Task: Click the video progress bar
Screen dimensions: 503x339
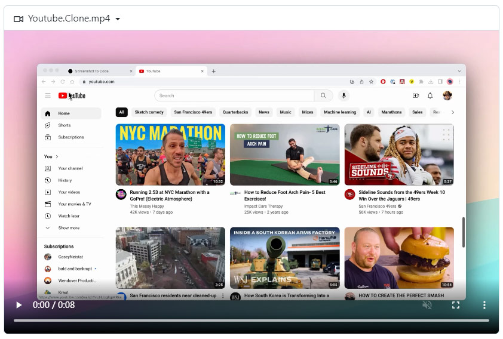Action: 251,320
